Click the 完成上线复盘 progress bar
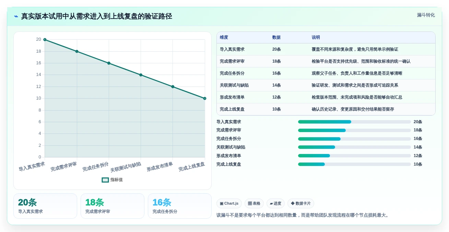Screen dimensions: 449x232 pyautogui.click(x=354, y=164)
